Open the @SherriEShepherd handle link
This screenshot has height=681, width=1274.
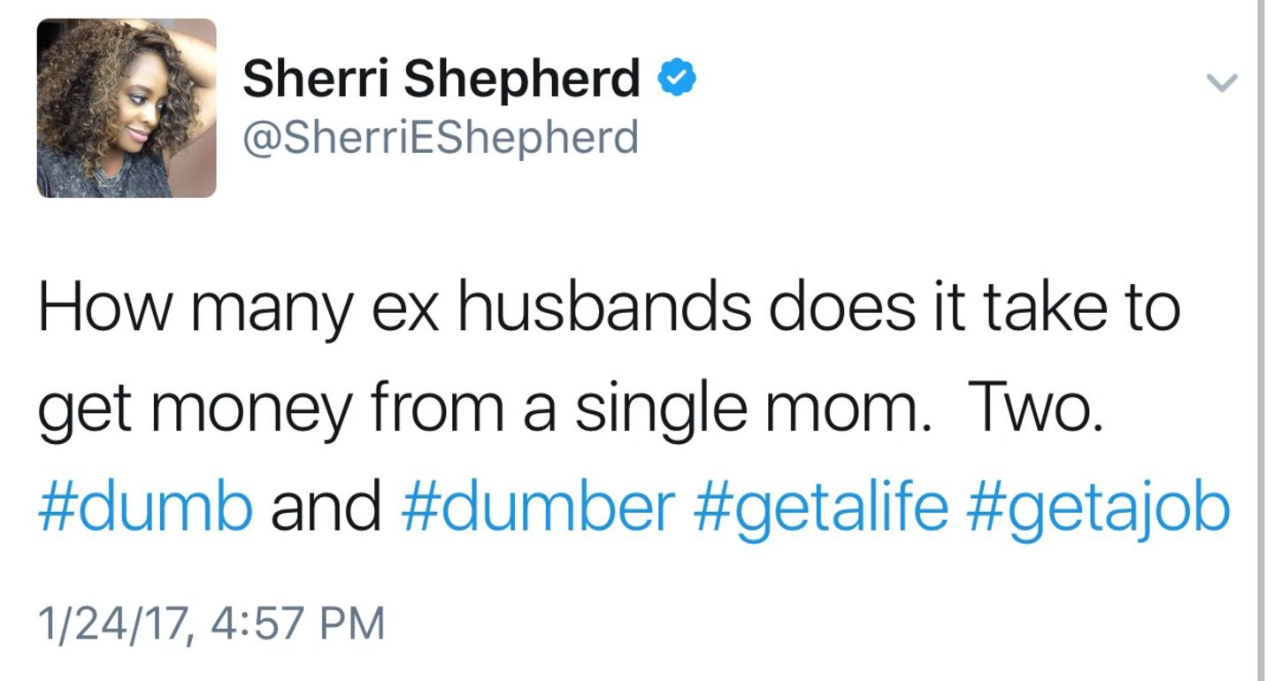tap(440, 137)
